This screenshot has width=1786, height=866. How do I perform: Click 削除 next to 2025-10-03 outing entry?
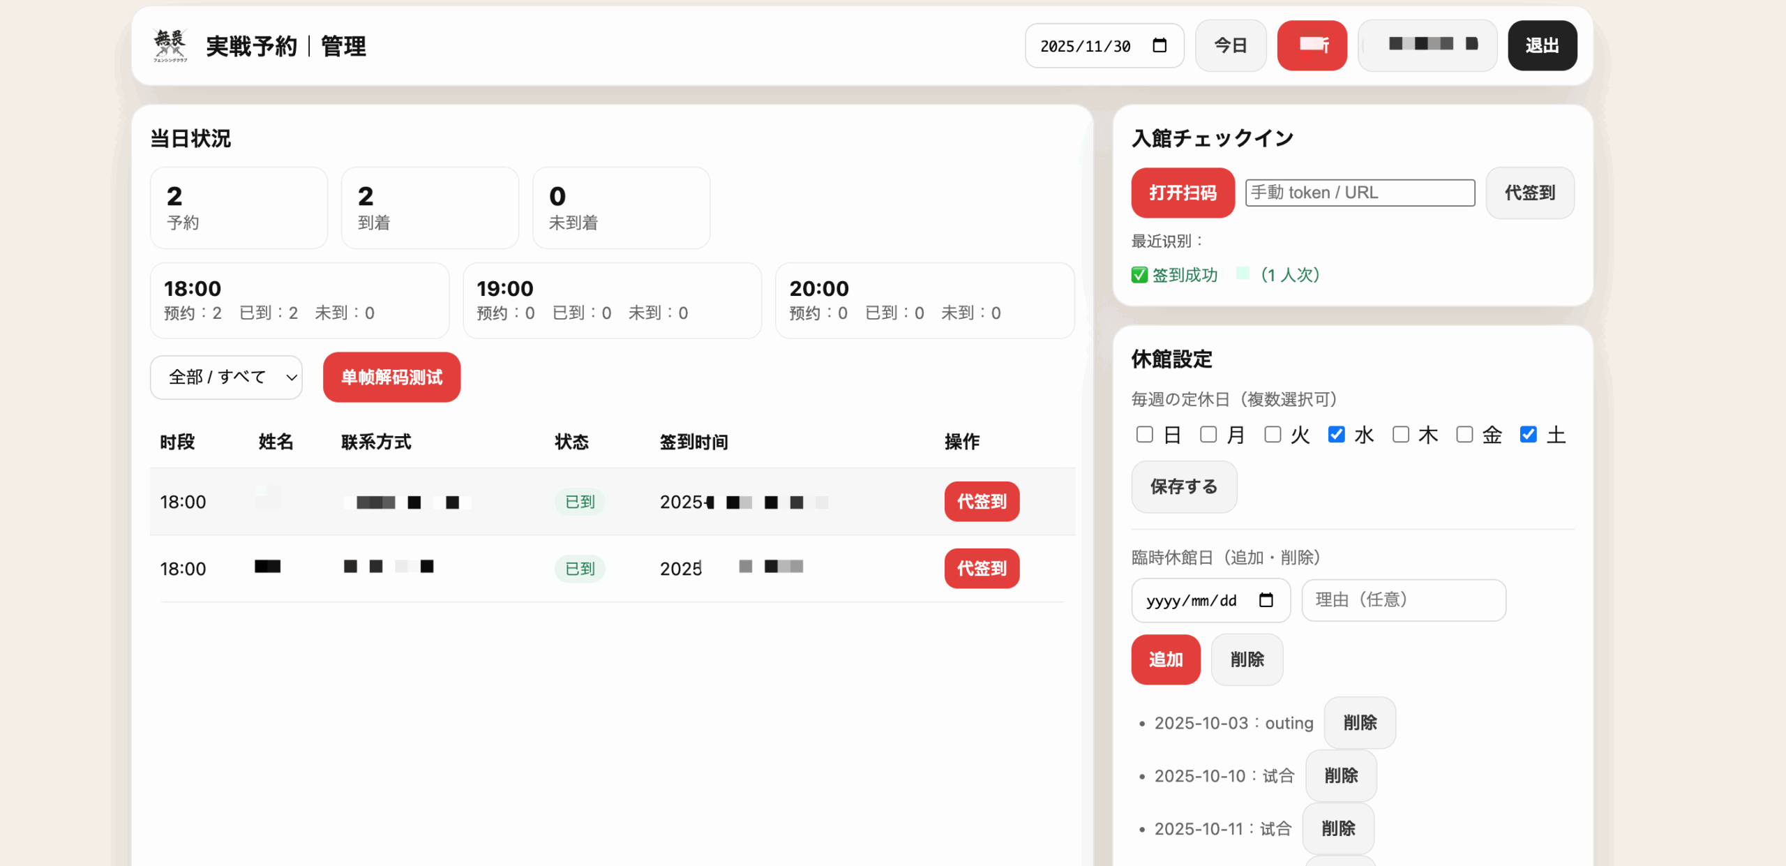1359,722
